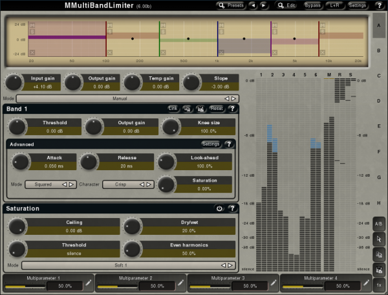Click the Band 1 paste icon
This screenshot has height=295, width=388.
[x=201, y=109]
